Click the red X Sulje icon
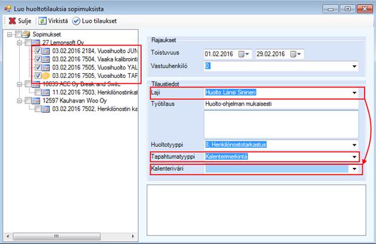376x244 pixels. 11,21
